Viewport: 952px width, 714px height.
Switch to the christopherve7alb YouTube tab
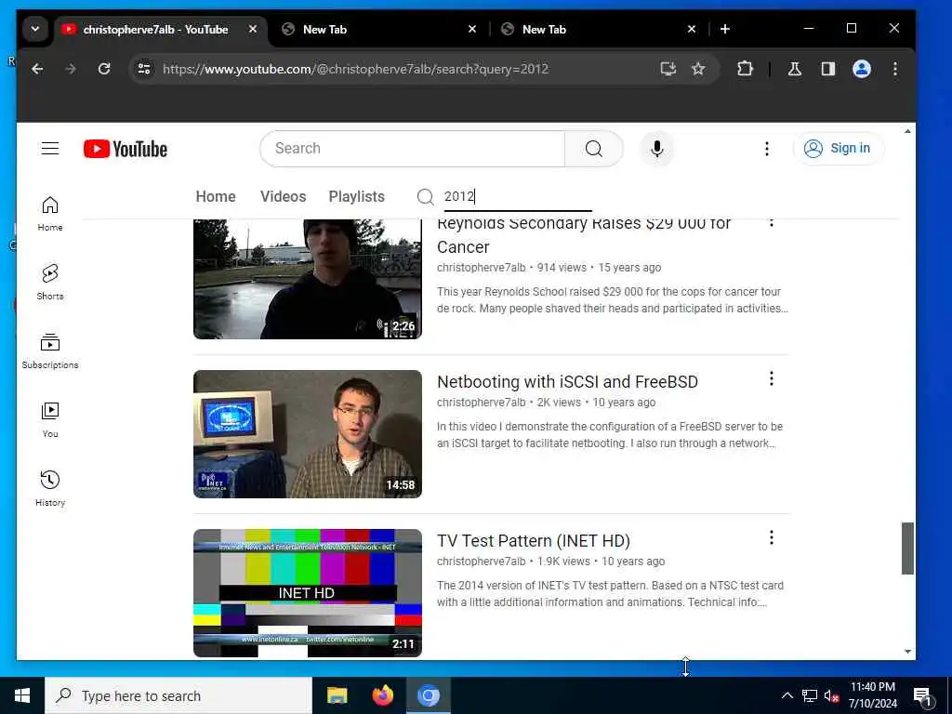[155, 29]
